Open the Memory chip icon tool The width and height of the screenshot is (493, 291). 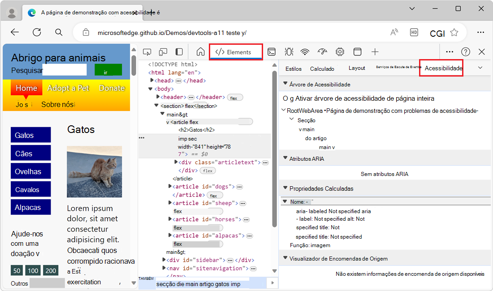340,52
